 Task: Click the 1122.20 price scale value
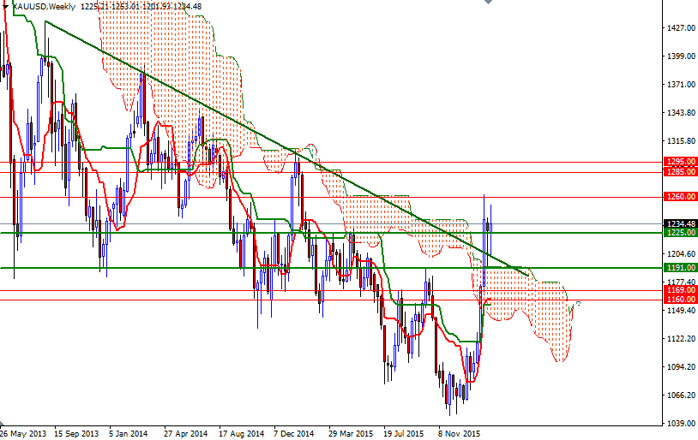tap(681, 339)
